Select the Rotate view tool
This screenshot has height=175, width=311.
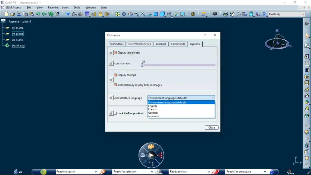[130, 14]
